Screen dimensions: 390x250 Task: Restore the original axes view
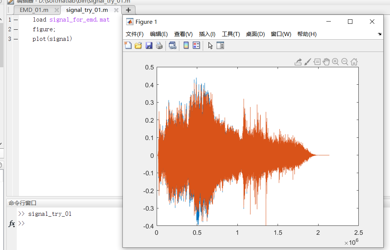point(354,62)
